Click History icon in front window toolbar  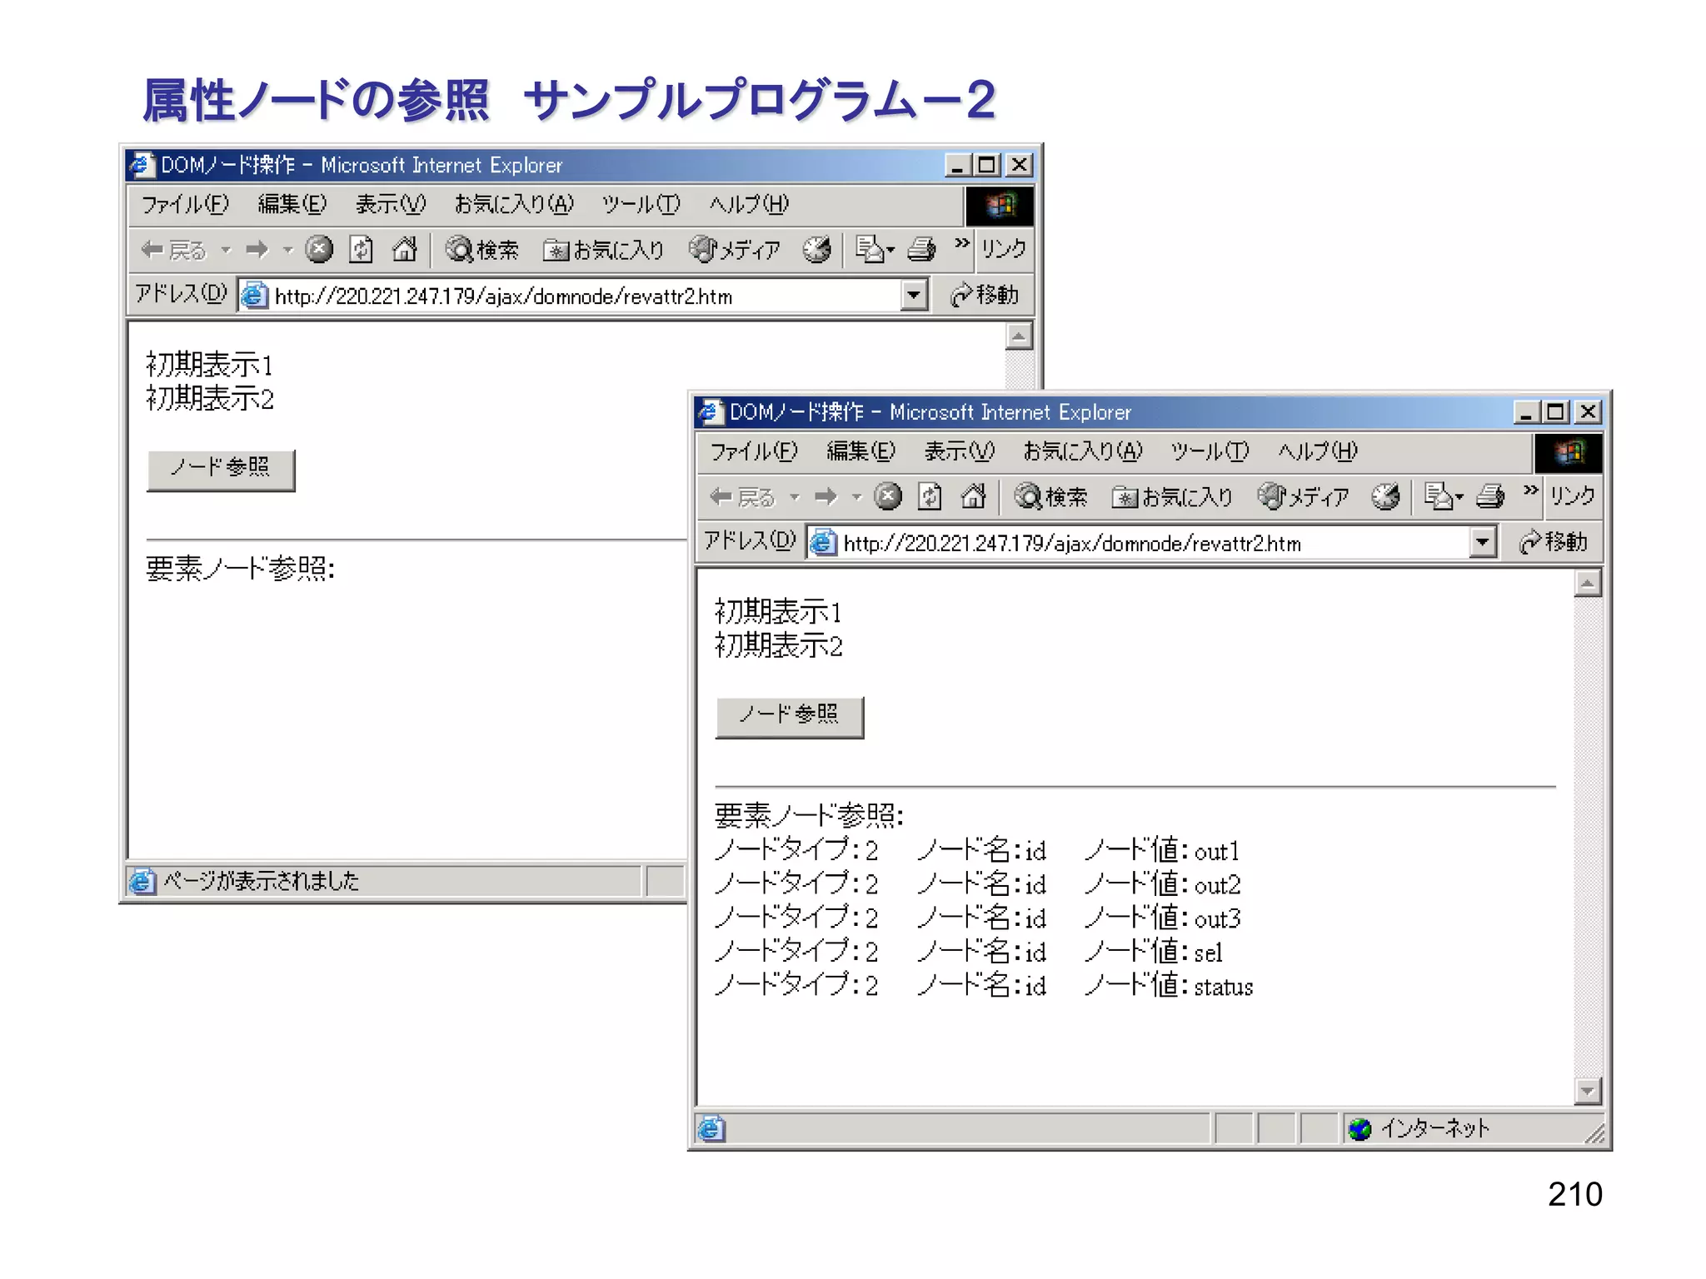click(1385, 497)
